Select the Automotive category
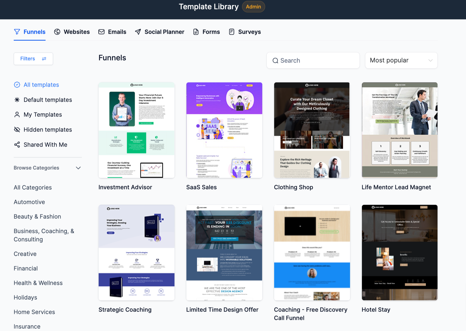The height and width of the screenshot is (331, 466). [x=29, y=202]
